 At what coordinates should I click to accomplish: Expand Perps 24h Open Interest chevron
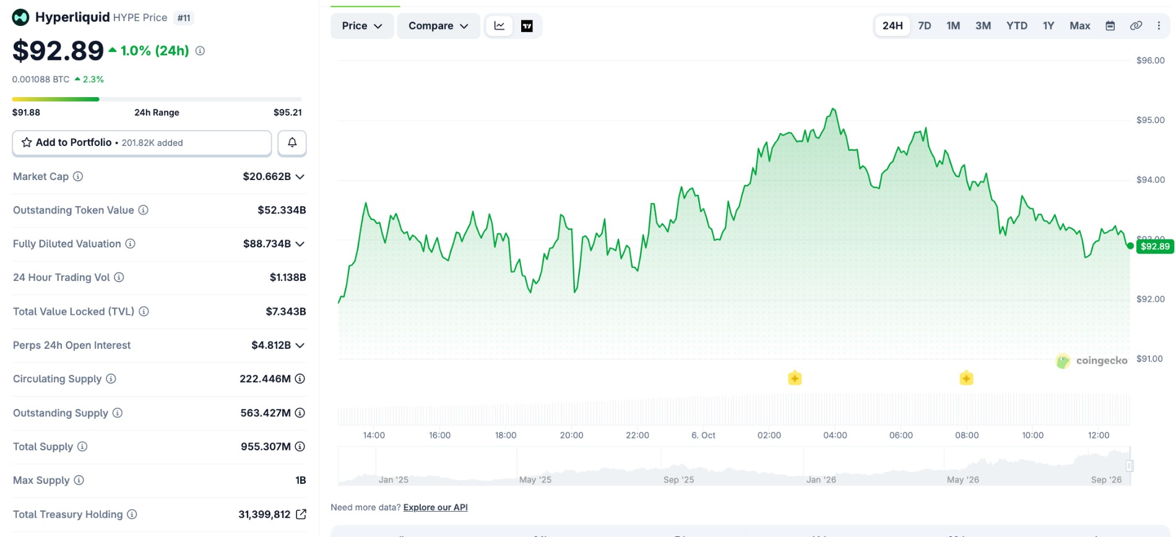pos(300,345)
